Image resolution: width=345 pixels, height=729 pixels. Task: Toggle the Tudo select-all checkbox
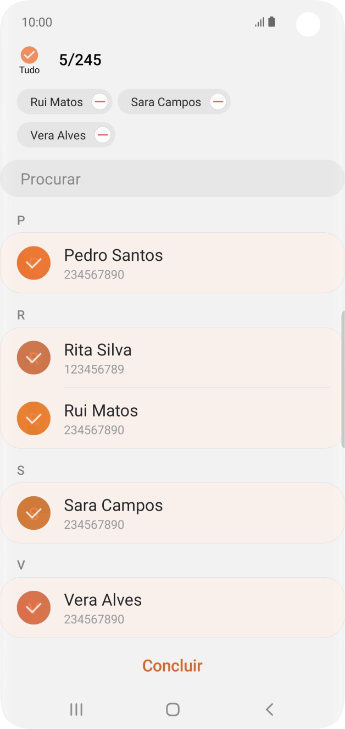pos(29,55)
